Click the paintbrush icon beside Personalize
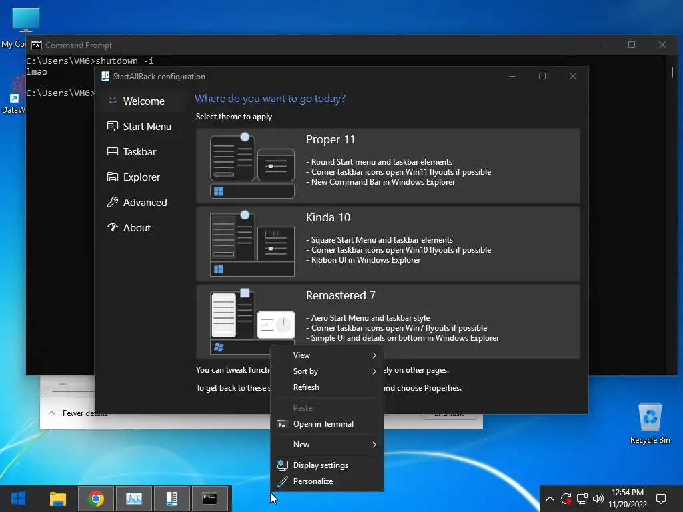 [x=282, y=481]
